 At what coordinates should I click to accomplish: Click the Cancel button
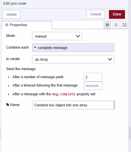96,14
